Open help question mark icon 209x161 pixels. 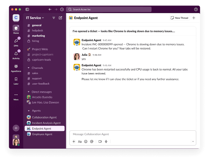coord(196,9)
